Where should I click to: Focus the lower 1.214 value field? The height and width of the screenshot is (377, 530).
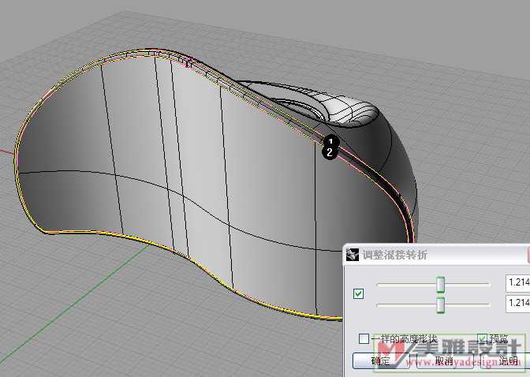tap(517, 303)
